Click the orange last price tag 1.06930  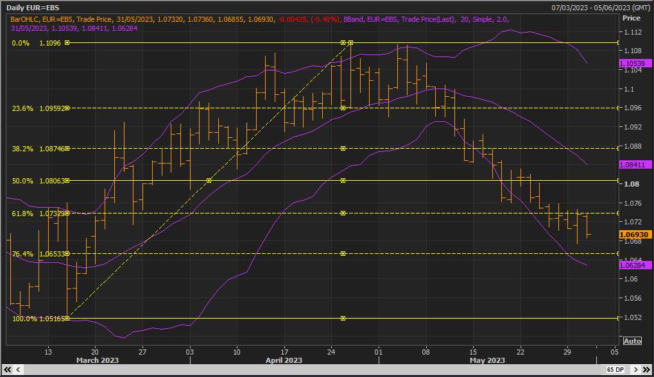(635, 235)
